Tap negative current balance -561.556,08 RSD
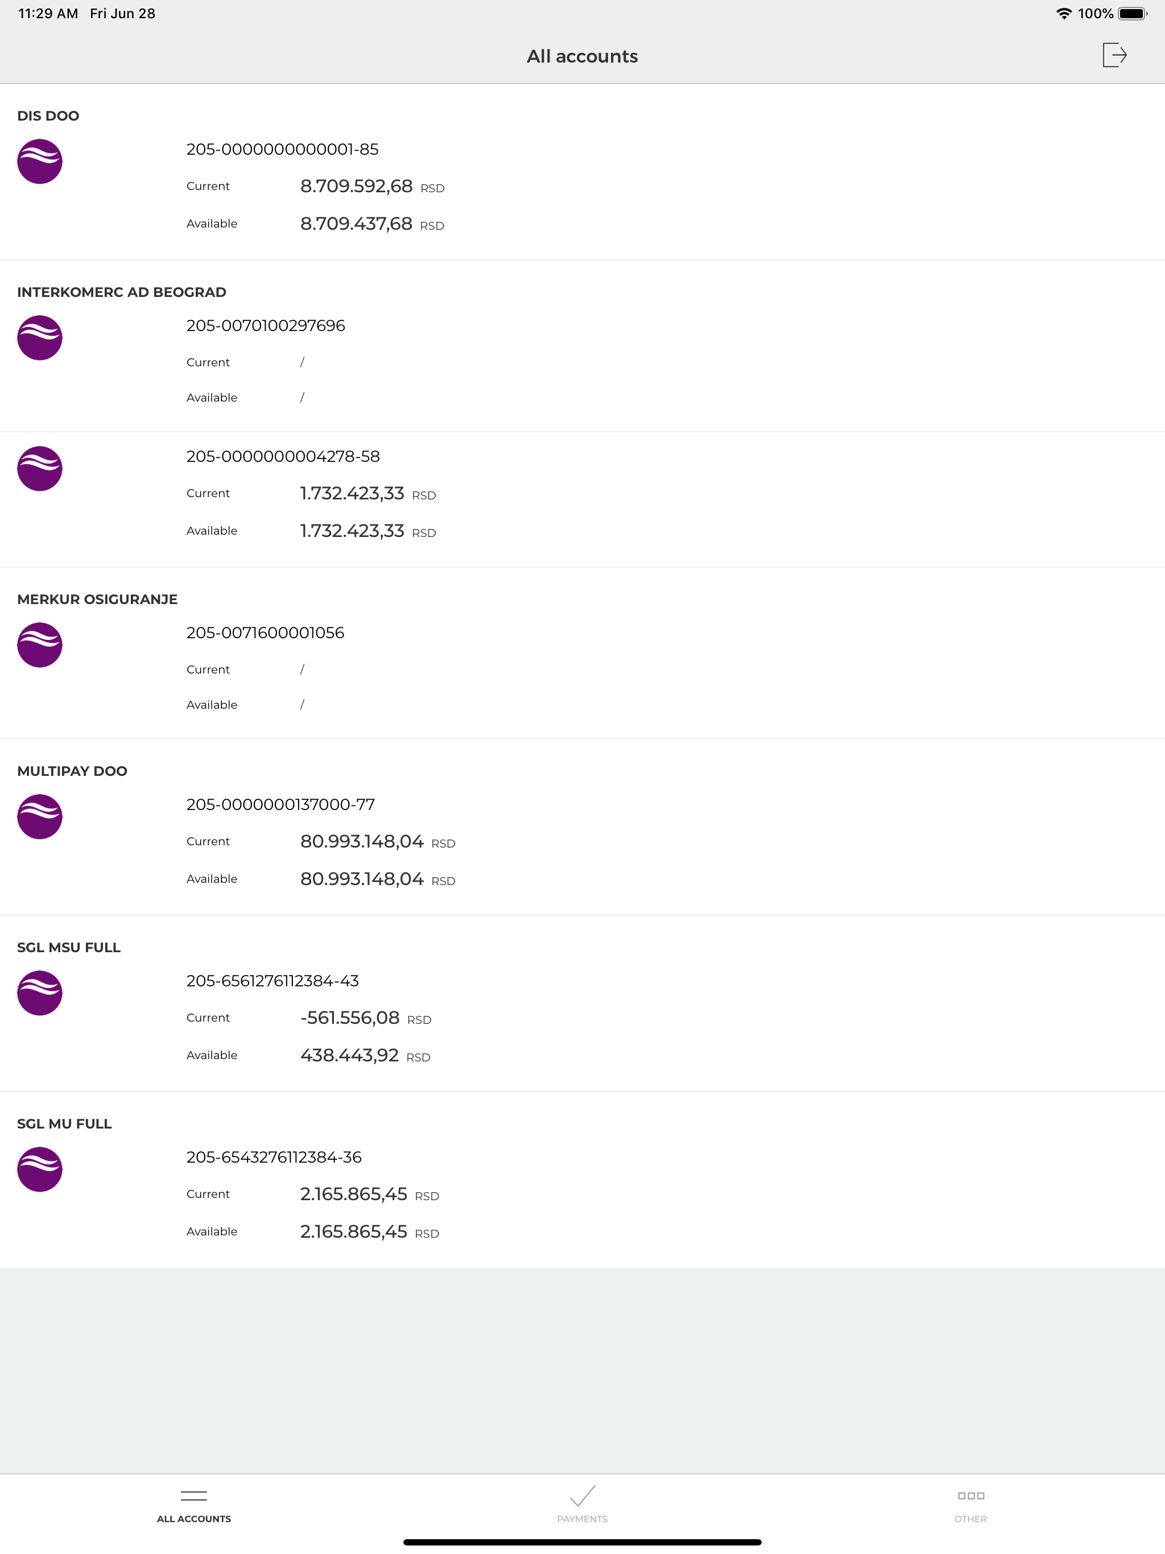Viewport: 1165px width, 1554px height. pyautogui.click(x=365, y=1017)
